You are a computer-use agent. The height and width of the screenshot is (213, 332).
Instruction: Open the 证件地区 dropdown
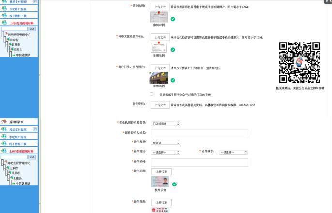pos(166,152)
